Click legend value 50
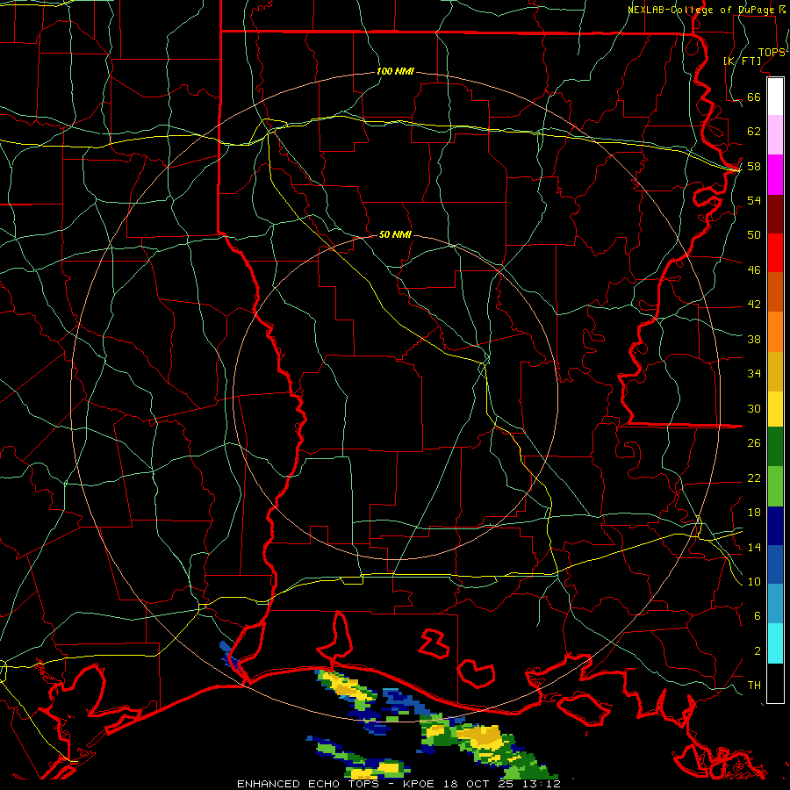 point(754,234)
